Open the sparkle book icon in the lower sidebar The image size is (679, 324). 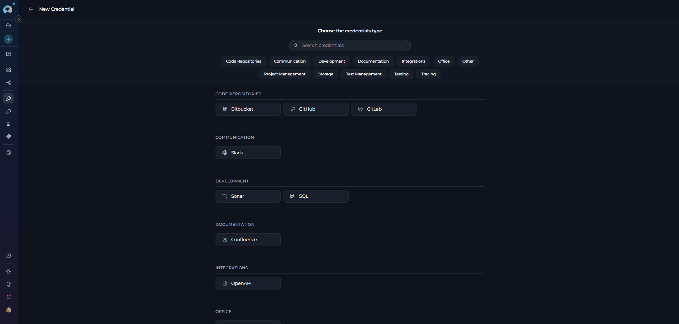9,256
